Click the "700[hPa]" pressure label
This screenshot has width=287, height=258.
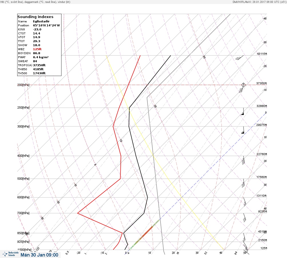point(23,213)
